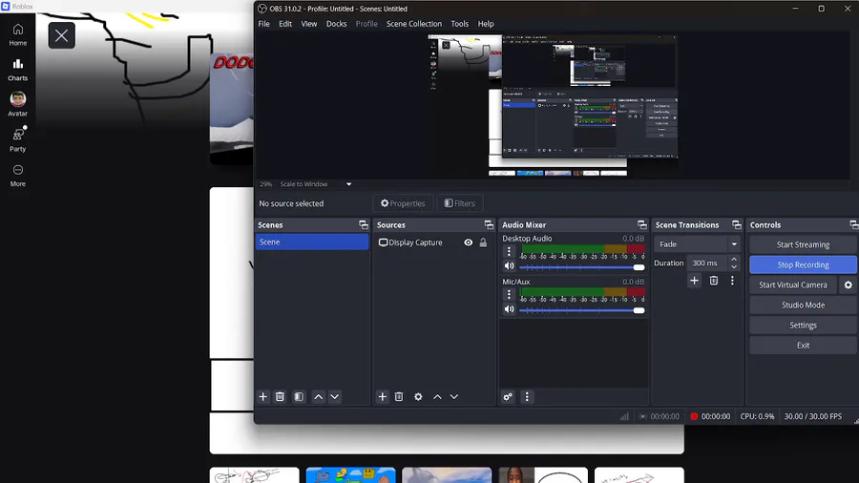Screen dimensions: 859x483
Task: Adjust Mic/Aux volume slider
Action: [x=582, y=310]
